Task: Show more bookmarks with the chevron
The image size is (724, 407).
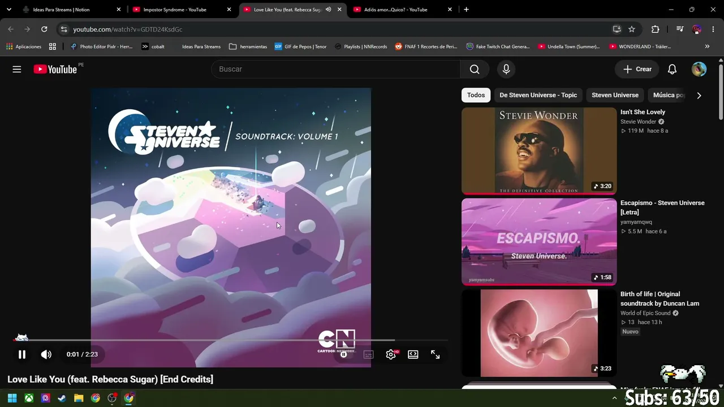Action: click(x=707, y=46)
